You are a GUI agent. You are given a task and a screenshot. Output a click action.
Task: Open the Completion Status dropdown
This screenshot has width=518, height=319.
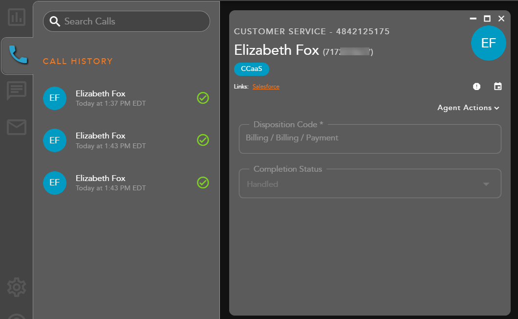click(370, 184)
